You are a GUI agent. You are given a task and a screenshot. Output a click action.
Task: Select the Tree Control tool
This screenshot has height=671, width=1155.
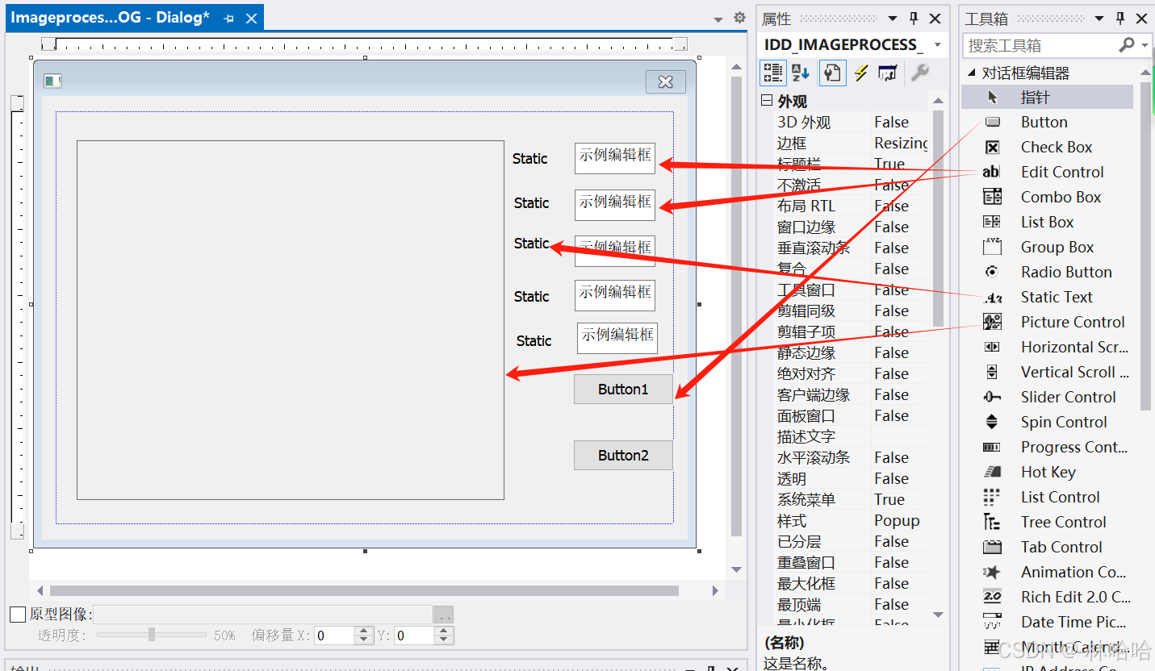(x=1063, y=521)
